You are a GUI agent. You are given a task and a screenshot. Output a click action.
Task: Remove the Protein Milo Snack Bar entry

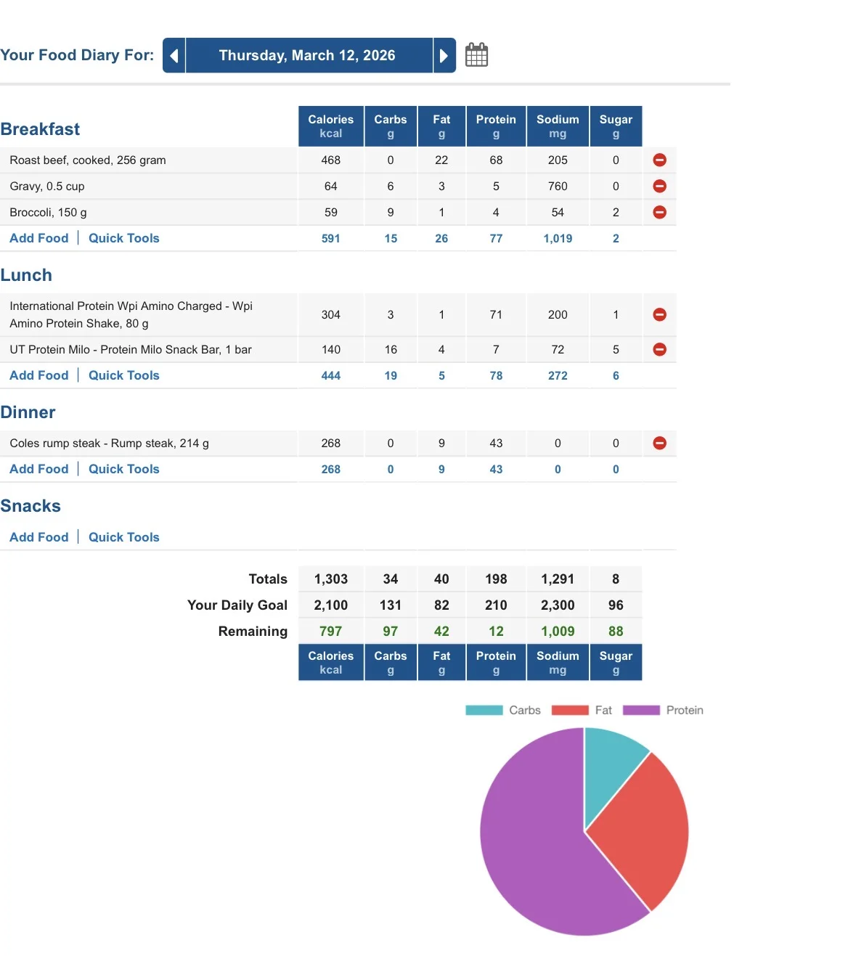pyautogui.click(x=659, y=350)
